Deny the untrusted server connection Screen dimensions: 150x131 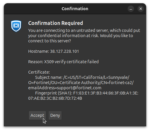(x=55, y=115)
